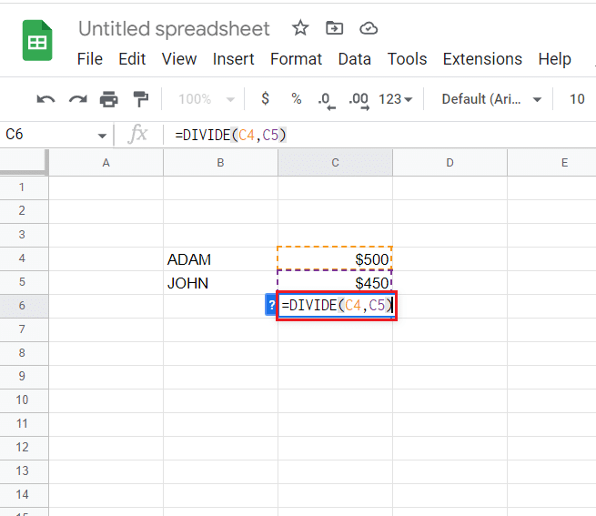Click the font size 10 field

tap(577, 99)
